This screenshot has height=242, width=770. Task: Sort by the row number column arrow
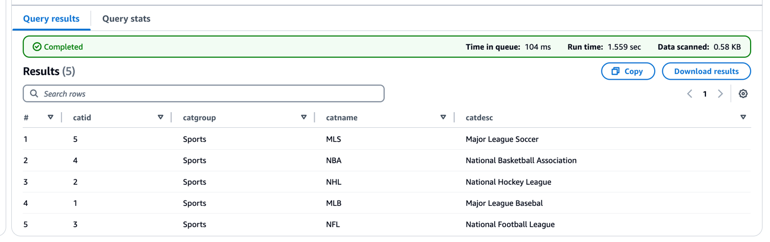coord(51,117)
